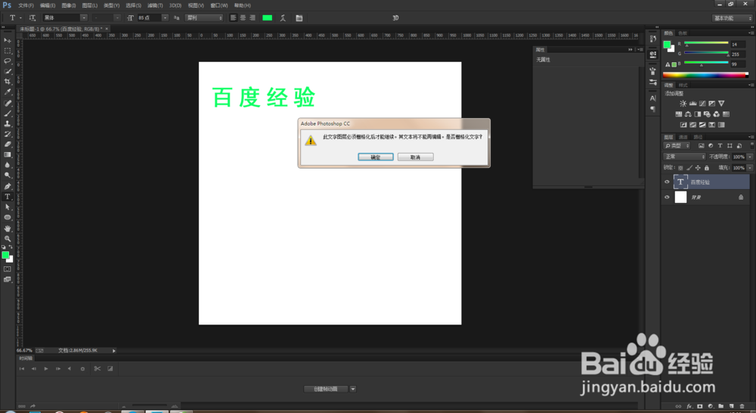756x413 pixels.
Task: Hide the 百度经验 text layer
Action: pyautogui.click(x=667, y=182)
